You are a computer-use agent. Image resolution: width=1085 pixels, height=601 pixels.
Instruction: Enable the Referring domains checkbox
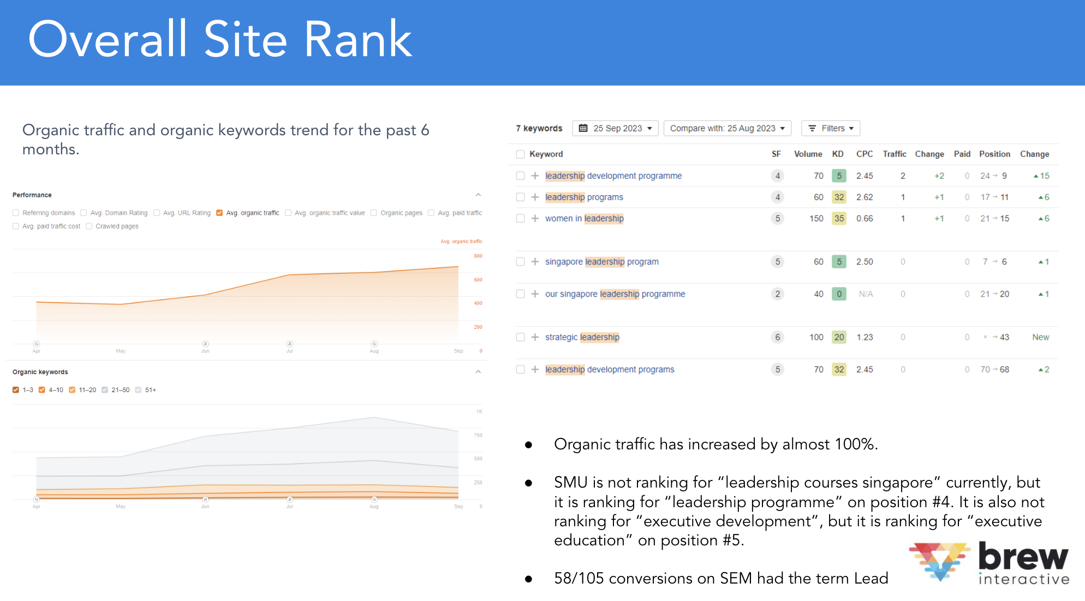[16, 213]
